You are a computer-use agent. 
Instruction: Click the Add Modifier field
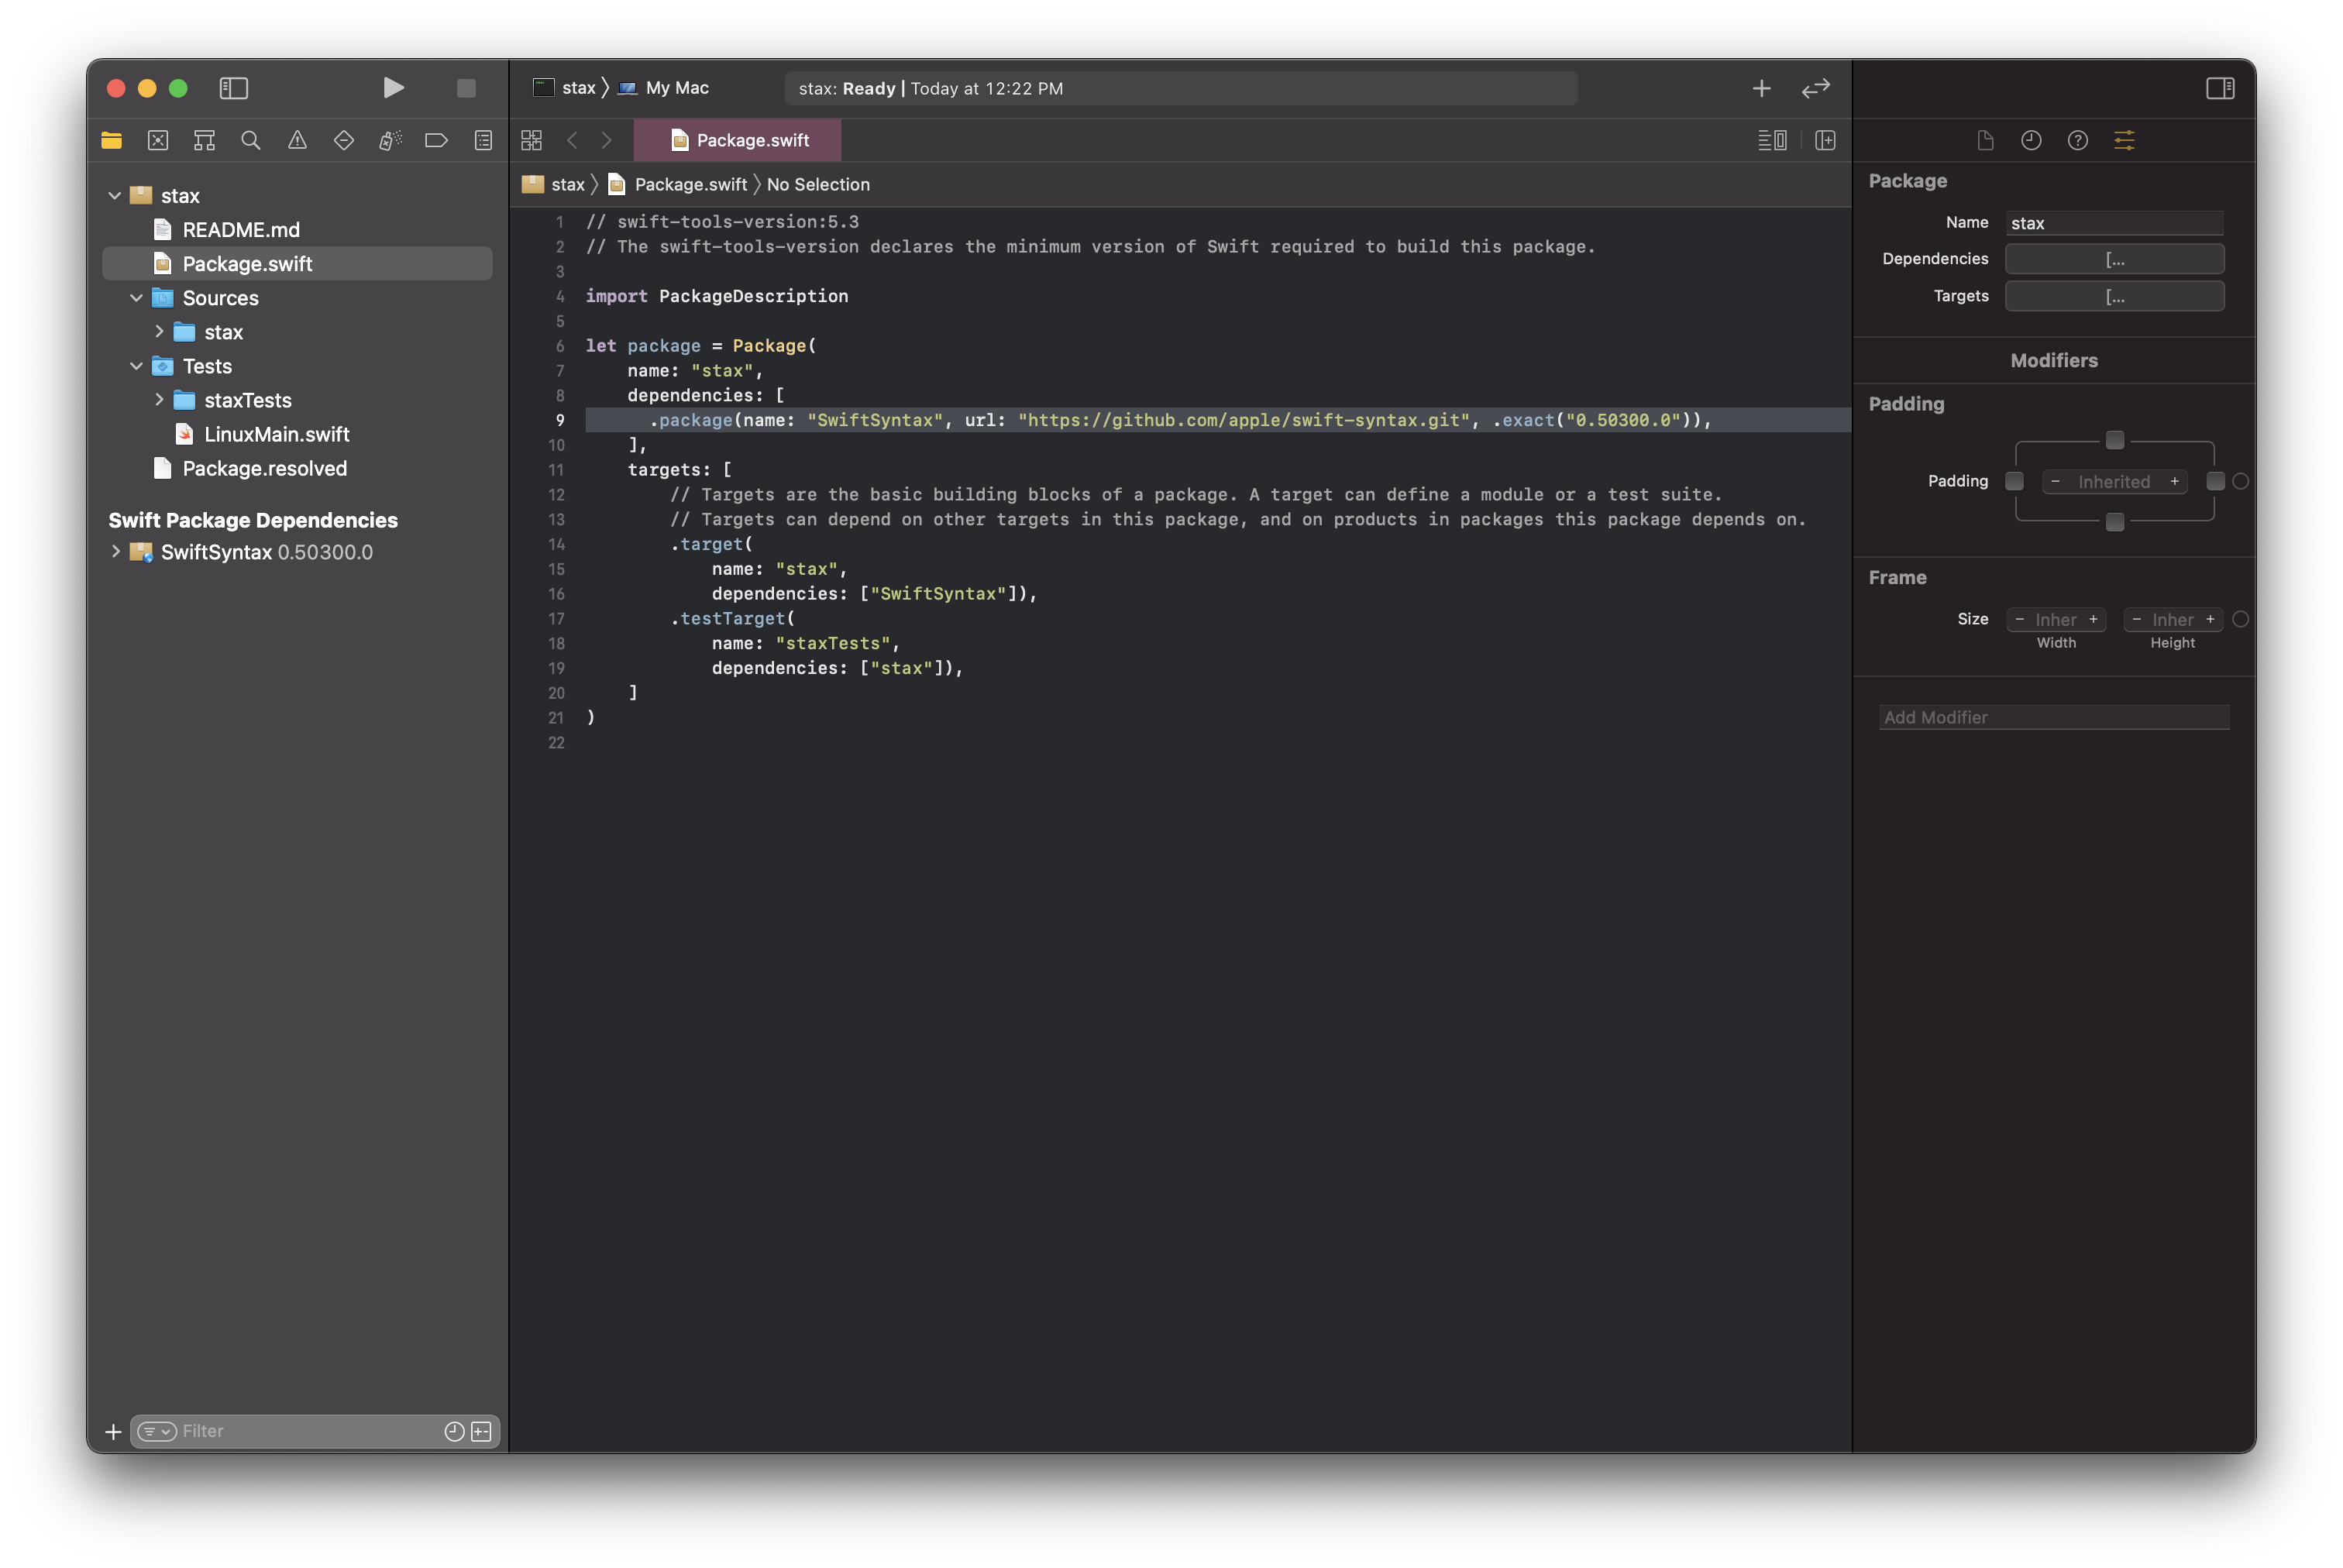2053,717
